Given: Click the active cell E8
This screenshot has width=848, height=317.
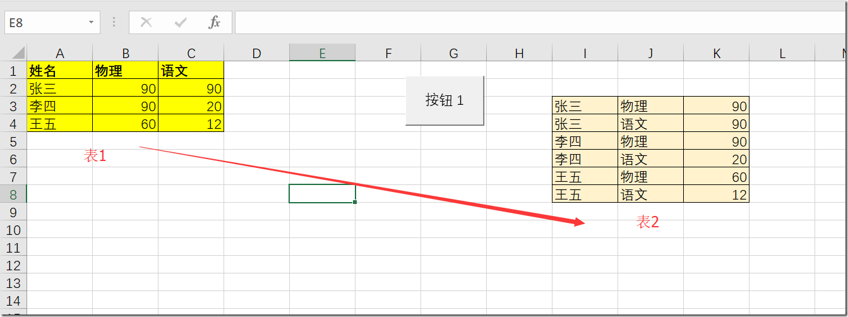Looking at the screenshot, I should [323, 194].
